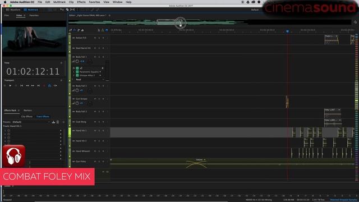Click Move Playhead to Next button
Image resolution: width=359 pixels, height=202 pixels.
point(39,86)
